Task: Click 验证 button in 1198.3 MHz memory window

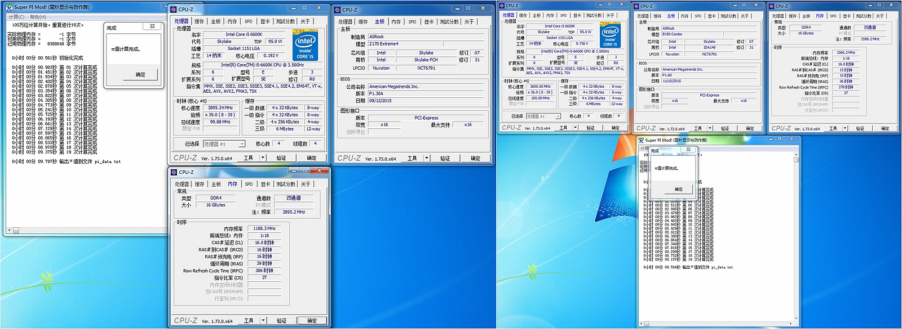Action: pos(282,321)
